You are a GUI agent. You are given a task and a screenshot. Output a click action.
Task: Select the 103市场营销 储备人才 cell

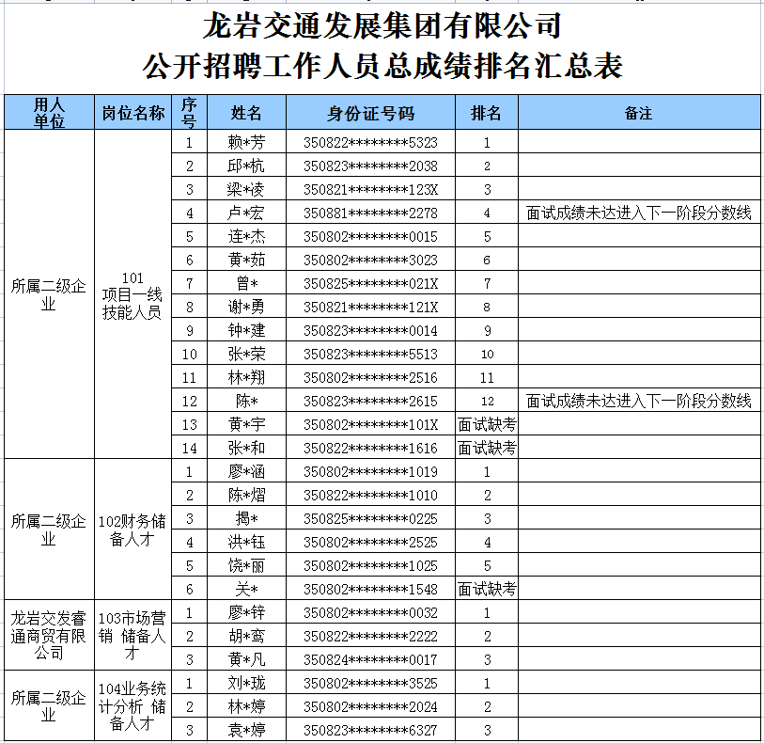pos(133,635)
